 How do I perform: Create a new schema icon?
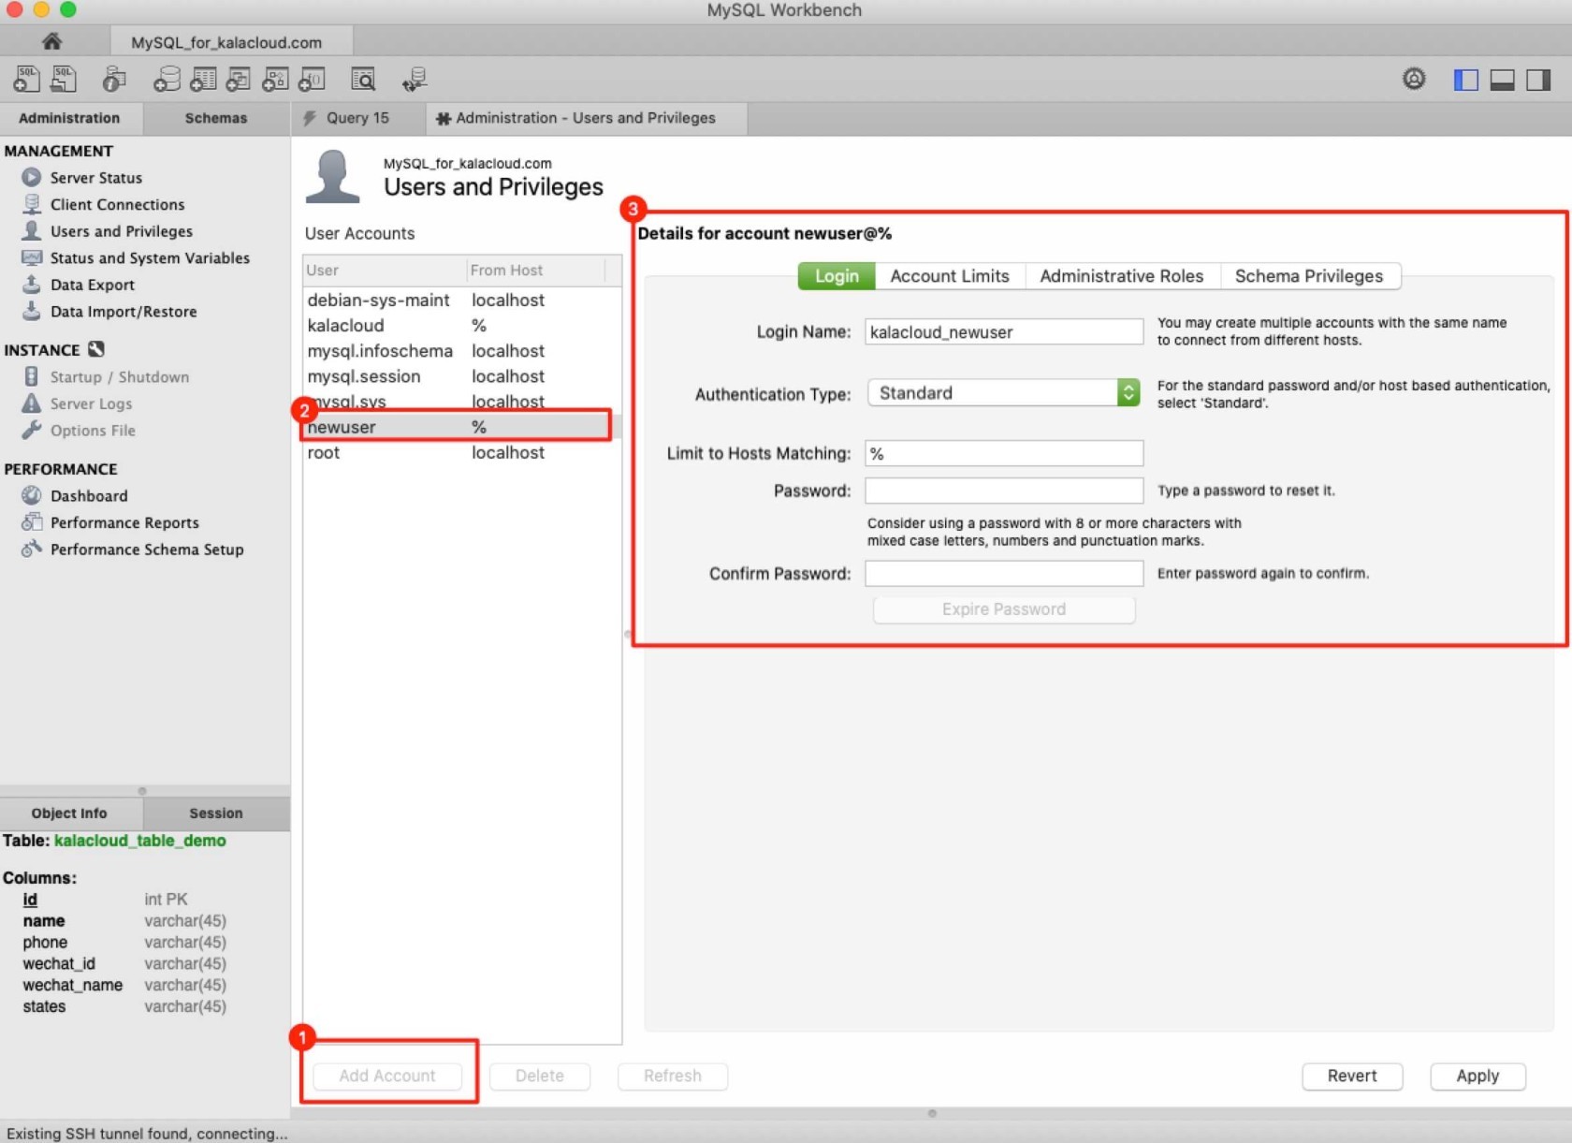(x=167, y=80)
